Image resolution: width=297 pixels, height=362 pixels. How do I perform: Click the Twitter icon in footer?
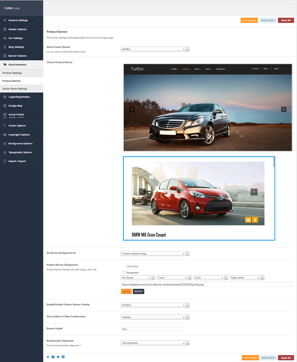pos(58,357)
